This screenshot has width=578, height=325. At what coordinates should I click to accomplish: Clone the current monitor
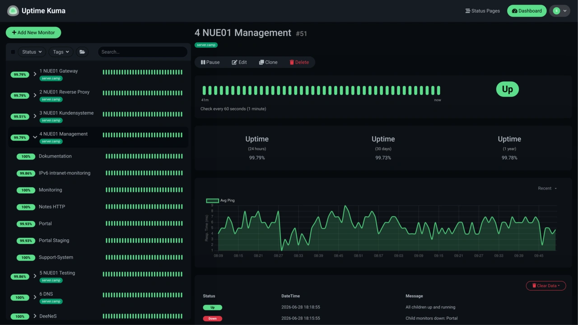[268, 62]
